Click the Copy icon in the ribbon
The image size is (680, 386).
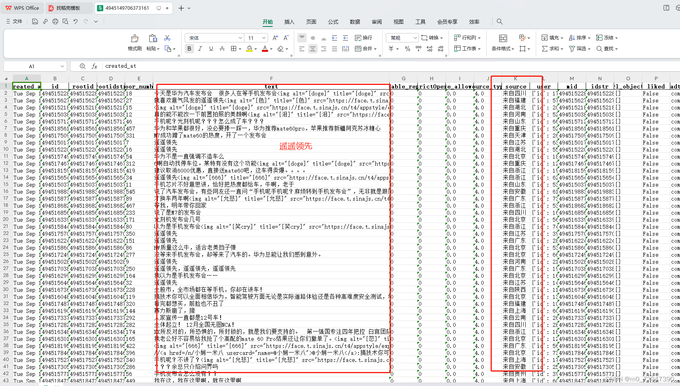[x=168, y=49]
